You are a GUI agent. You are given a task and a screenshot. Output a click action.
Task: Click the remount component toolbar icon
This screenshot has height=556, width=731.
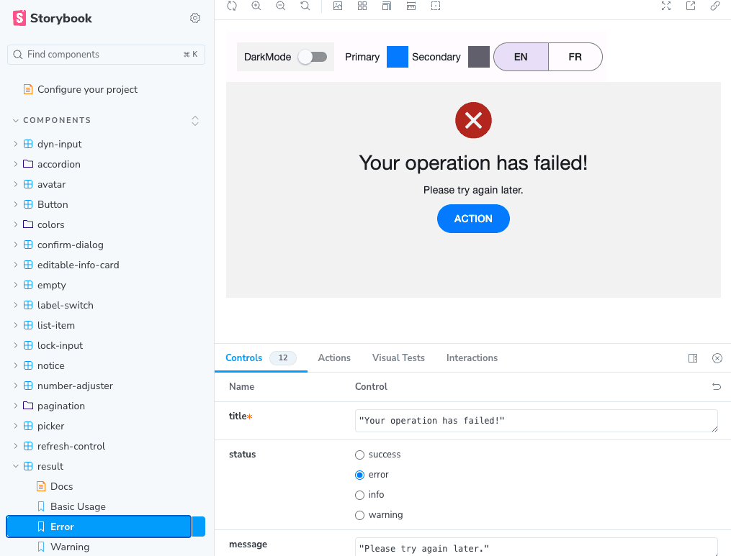[x=232, y=6]
